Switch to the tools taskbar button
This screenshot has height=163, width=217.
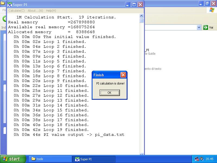click(50, 159)
